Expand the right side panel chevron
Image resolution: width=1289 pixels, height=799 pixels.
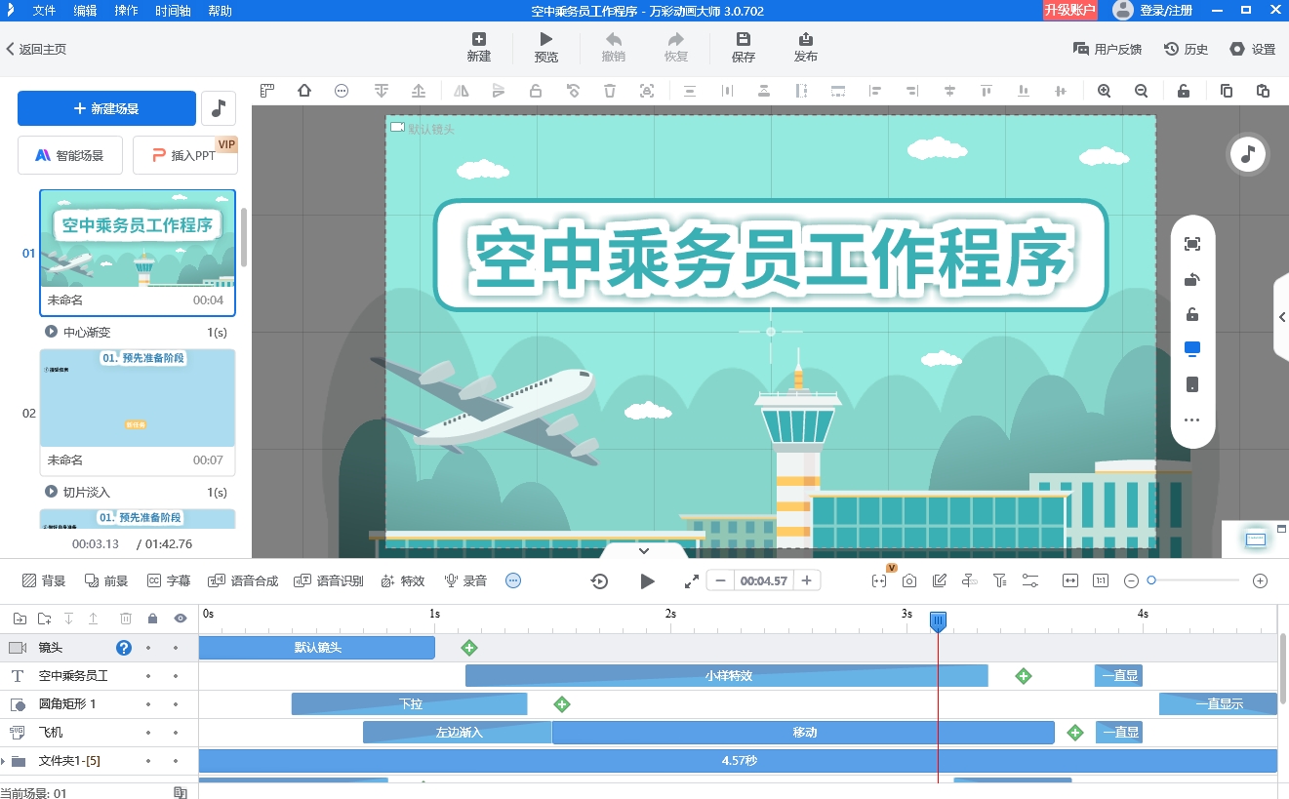(1281, 316)
